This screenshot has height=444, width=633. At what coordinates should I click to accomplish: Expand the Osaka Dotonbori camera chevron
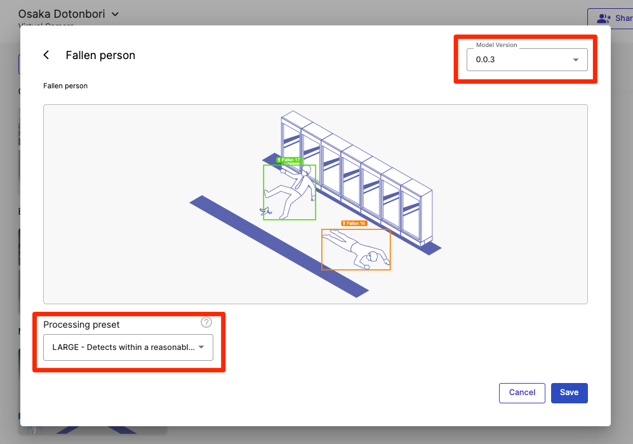pos(115,13)
